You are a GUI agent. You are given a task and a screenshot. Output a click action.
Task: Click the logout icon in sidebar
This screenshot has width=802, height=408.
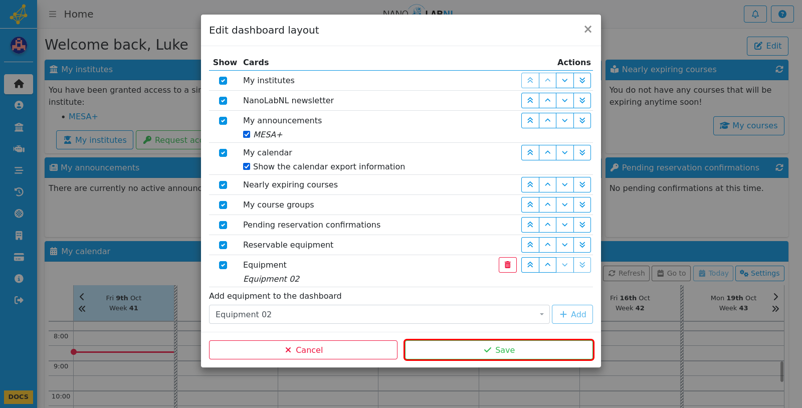point(19,300)
